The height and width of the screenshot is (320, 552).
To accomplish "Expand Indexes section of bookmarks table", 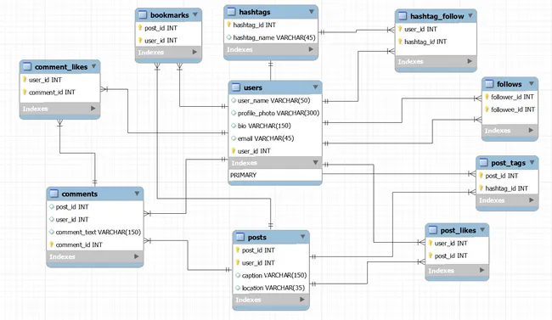I will (x=194, y=52).
